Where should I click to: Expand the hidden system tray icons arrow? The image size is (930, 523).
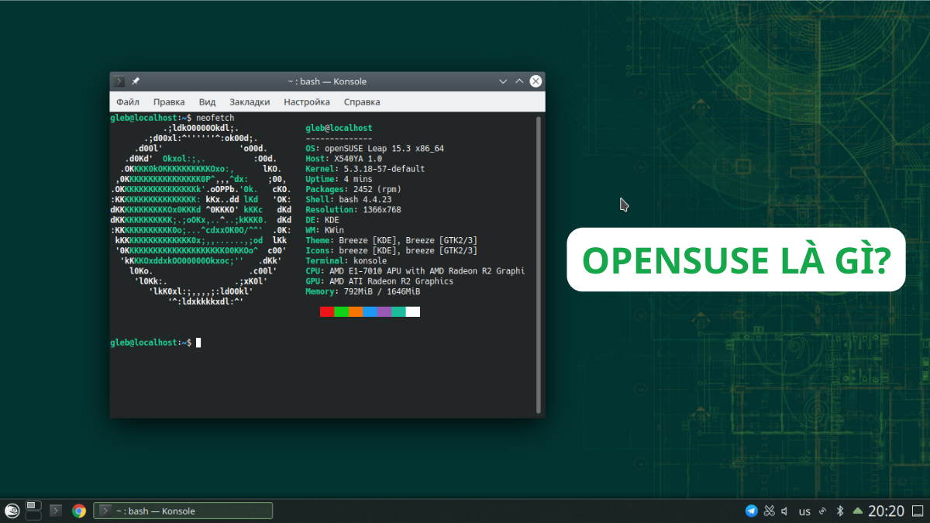coord(857,511)
